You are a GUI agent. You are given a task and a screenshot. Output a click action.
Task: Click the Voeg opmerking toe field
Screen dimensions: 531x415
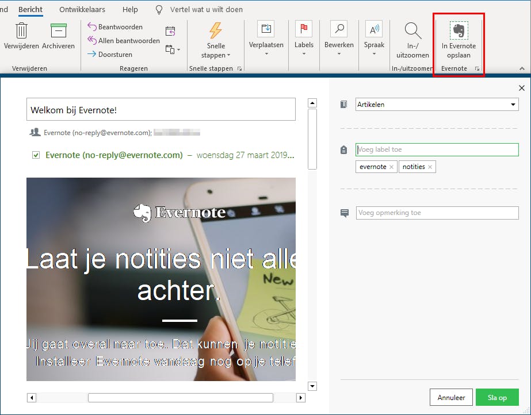(437, 213)
